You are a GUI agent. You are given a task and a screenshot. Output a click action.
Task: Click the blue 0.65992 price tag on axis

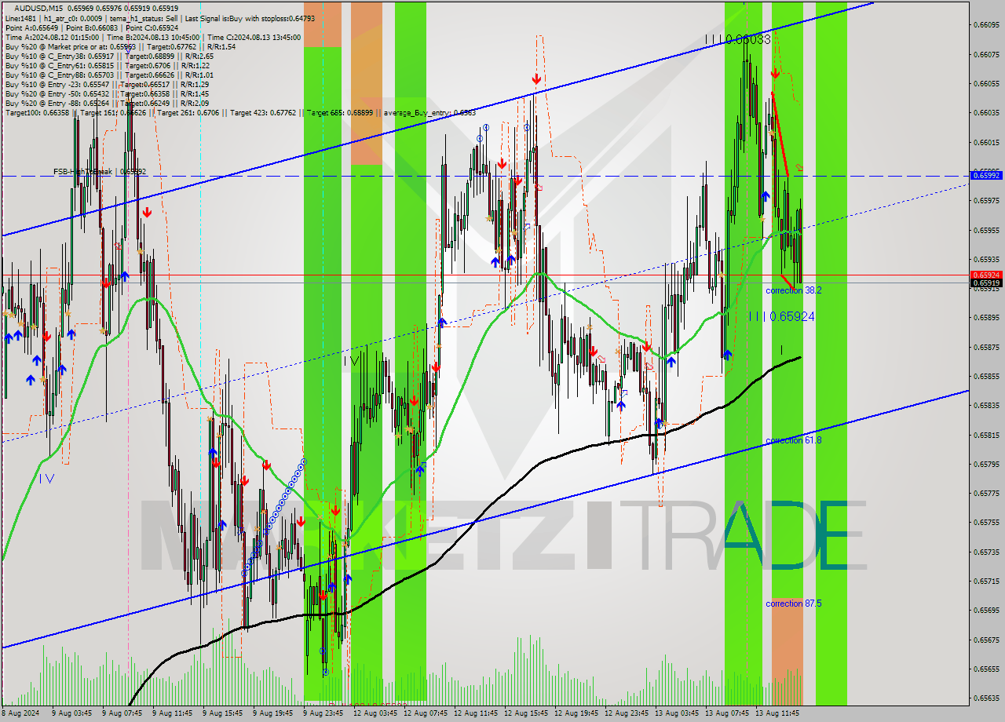point(987,175)
